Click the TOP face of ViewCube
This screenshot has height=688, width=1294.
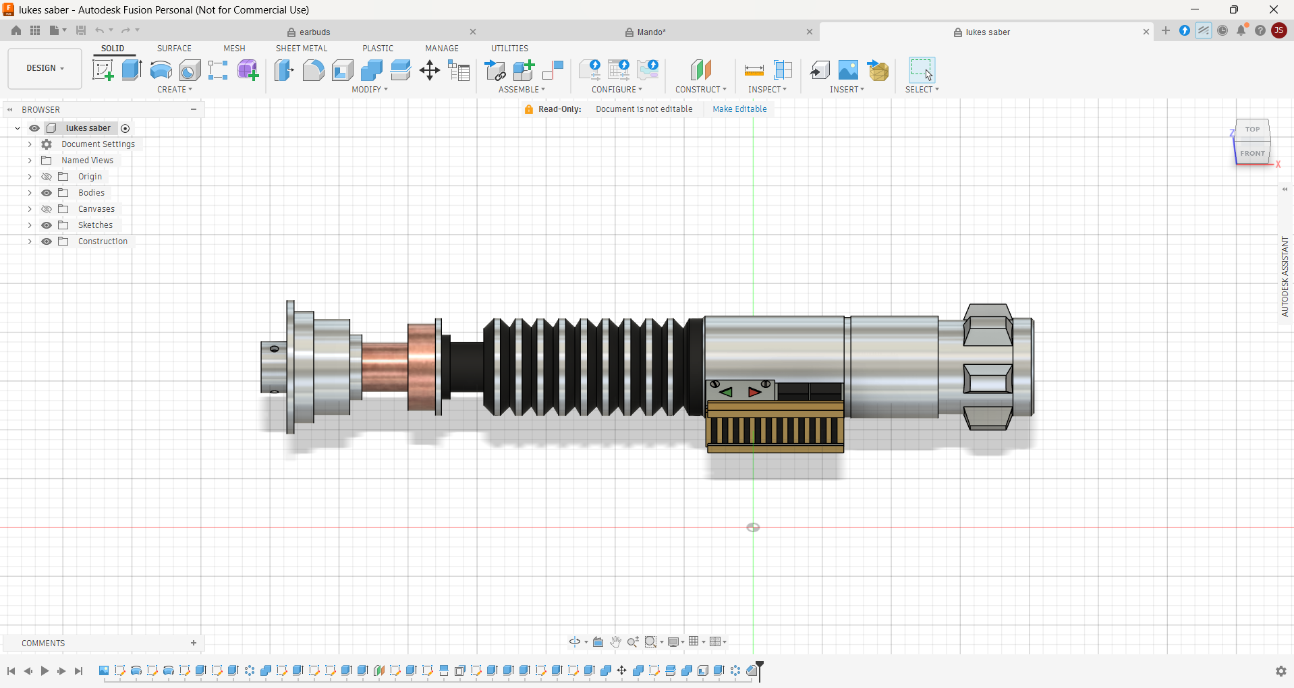tap(1252, 130)
